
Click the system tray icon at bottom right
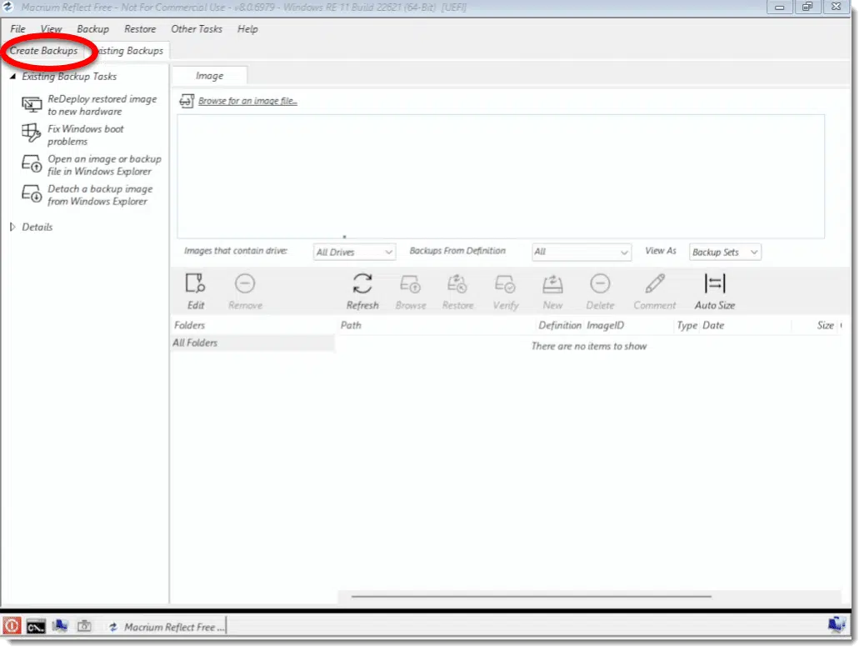(x=837, y=624)
